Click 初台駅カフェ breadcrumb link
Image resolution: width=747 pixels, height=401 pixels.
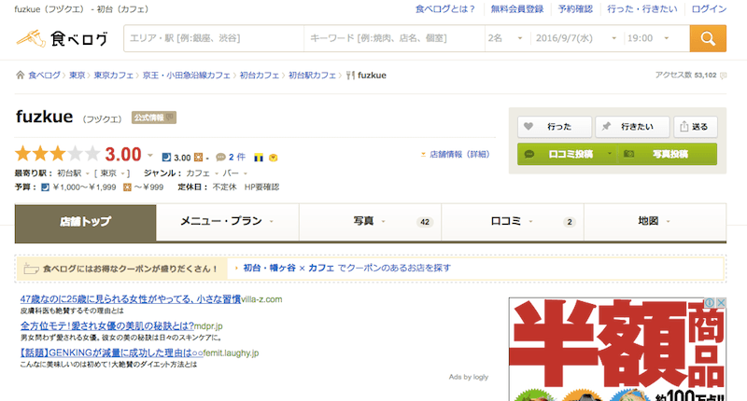point(312,76)
